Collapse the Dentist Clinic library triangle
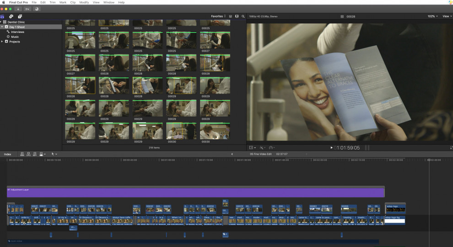 pyautogui.click(x=1, y=22)
